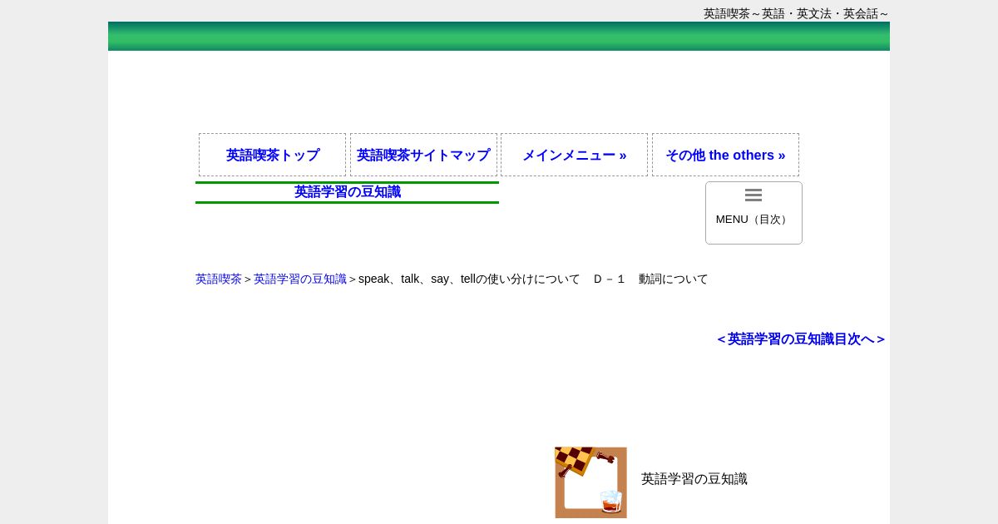Click breadcrumb text speak、talk、say、tellの使い分けについて

tap(469, 279)
